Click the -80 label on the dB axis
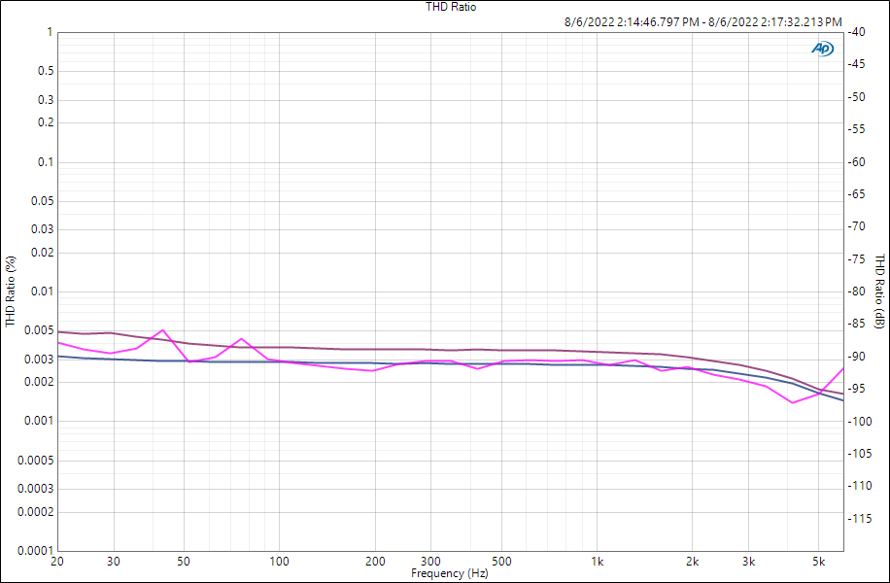Viewport: 890px width, 583px height. 856,291
